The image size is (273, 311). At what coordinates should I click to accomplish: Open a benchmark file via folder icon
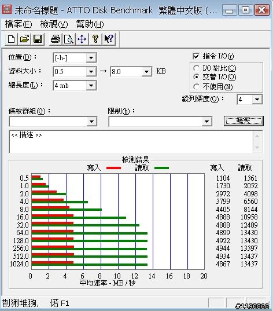(24, 39)
